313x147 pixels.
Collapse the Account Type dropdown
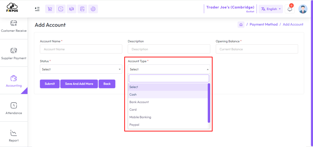tap(169, 69)
